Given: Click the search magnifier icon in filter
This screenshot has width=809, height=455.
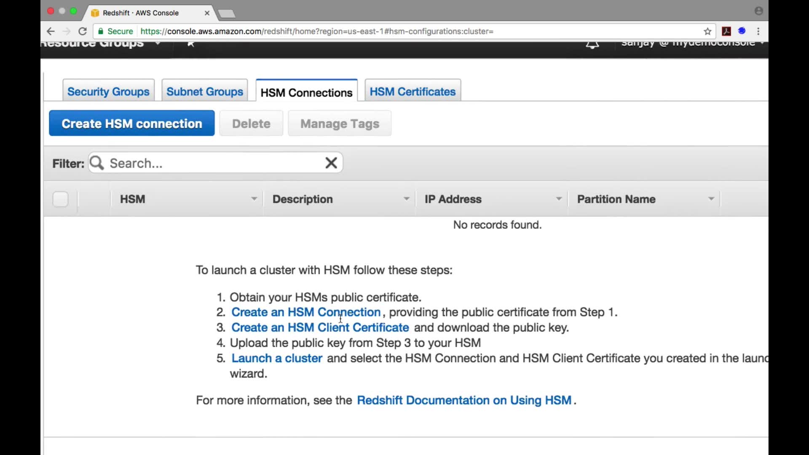Looking at the screenshot, I should coord(97,163).
